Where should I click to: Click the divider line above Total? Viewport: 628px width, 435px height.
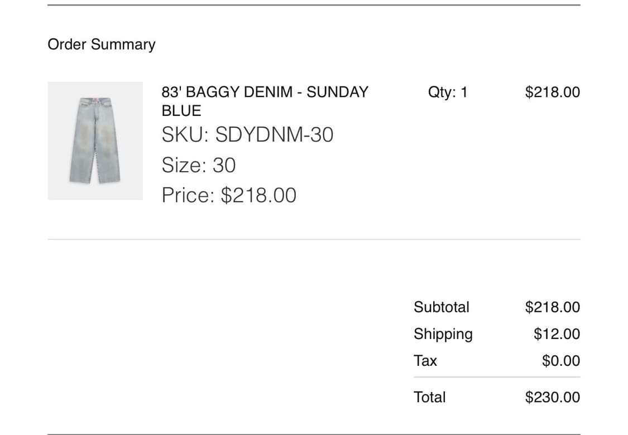point(497,378)
